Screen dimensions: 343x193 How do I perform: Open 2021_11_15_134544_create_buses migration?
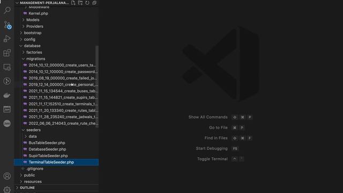(56, 91)
